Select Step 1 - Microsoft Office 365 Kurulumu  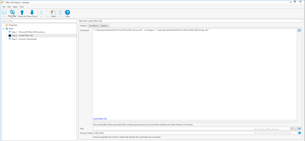(x=28, y=32)
